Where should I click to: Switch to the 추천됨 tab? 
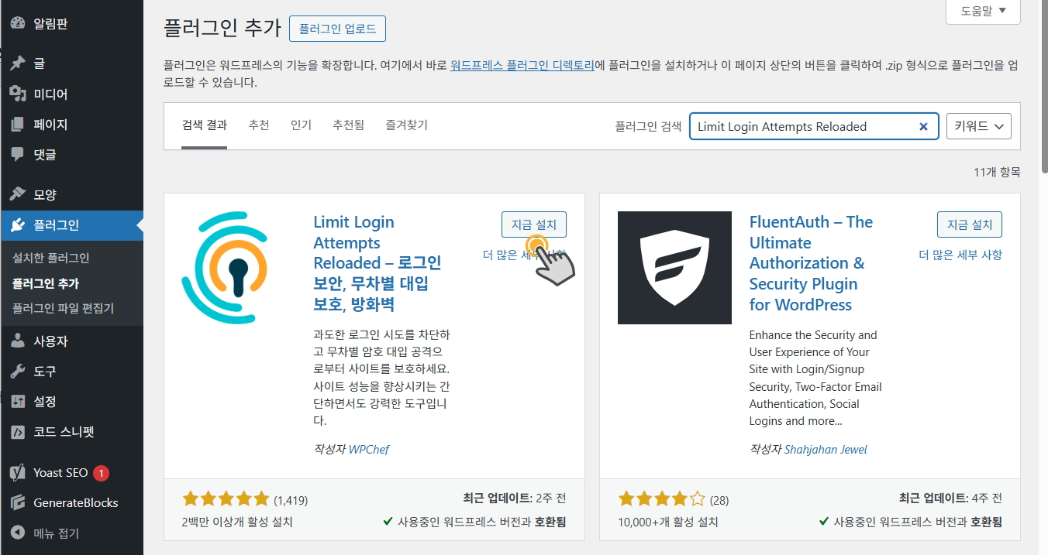348,125
